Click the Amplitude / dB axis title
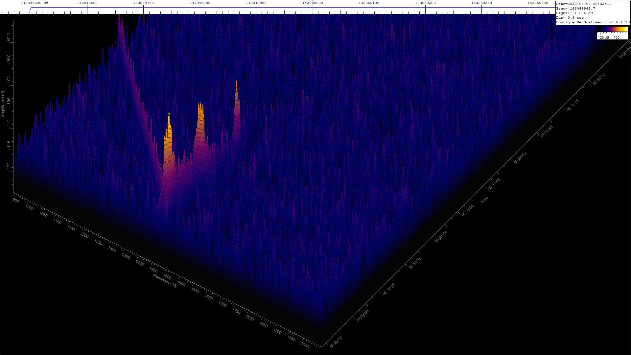631x355 pixels. pos(3,104)
